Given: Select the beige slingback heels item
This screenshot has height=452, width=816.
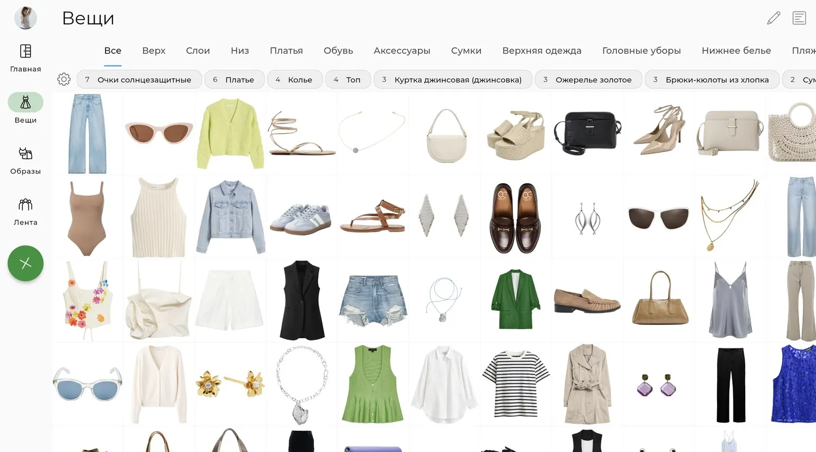Looking at the screenshot, I should (x=659, y=130).
